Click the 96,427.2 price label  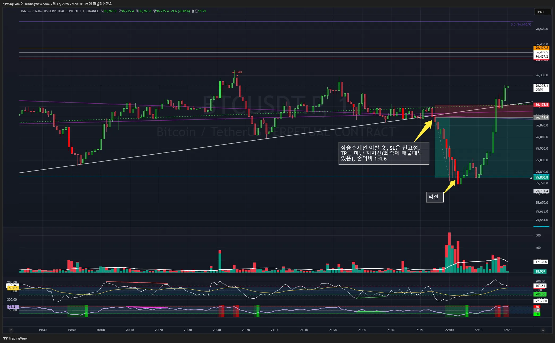coord(541,57)
